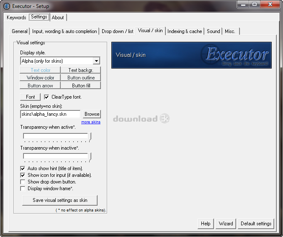
Task: Select the Visual / skin tab
Action: click(150, 31)
